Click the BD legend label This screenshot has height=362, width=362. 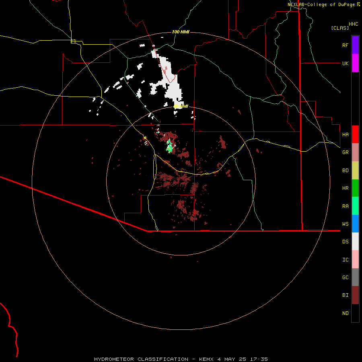coord(345,171)
